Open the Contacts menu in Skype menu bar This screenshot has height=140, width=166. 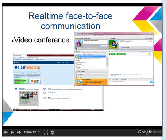point(81,36)
